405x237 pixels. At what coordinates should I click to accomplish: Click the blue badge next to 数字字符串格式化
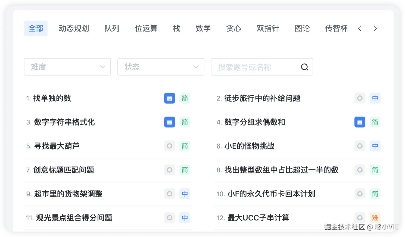[x=169, y=122]
